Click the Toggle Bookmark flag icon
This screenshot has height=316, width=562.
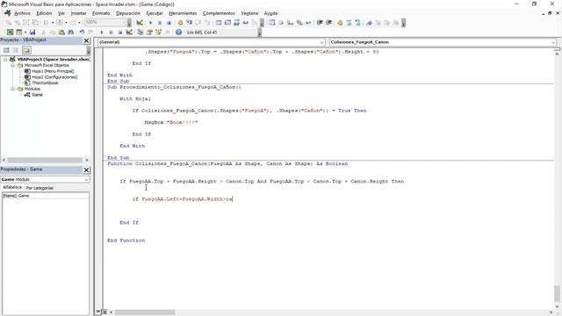(x=369, y=23)
